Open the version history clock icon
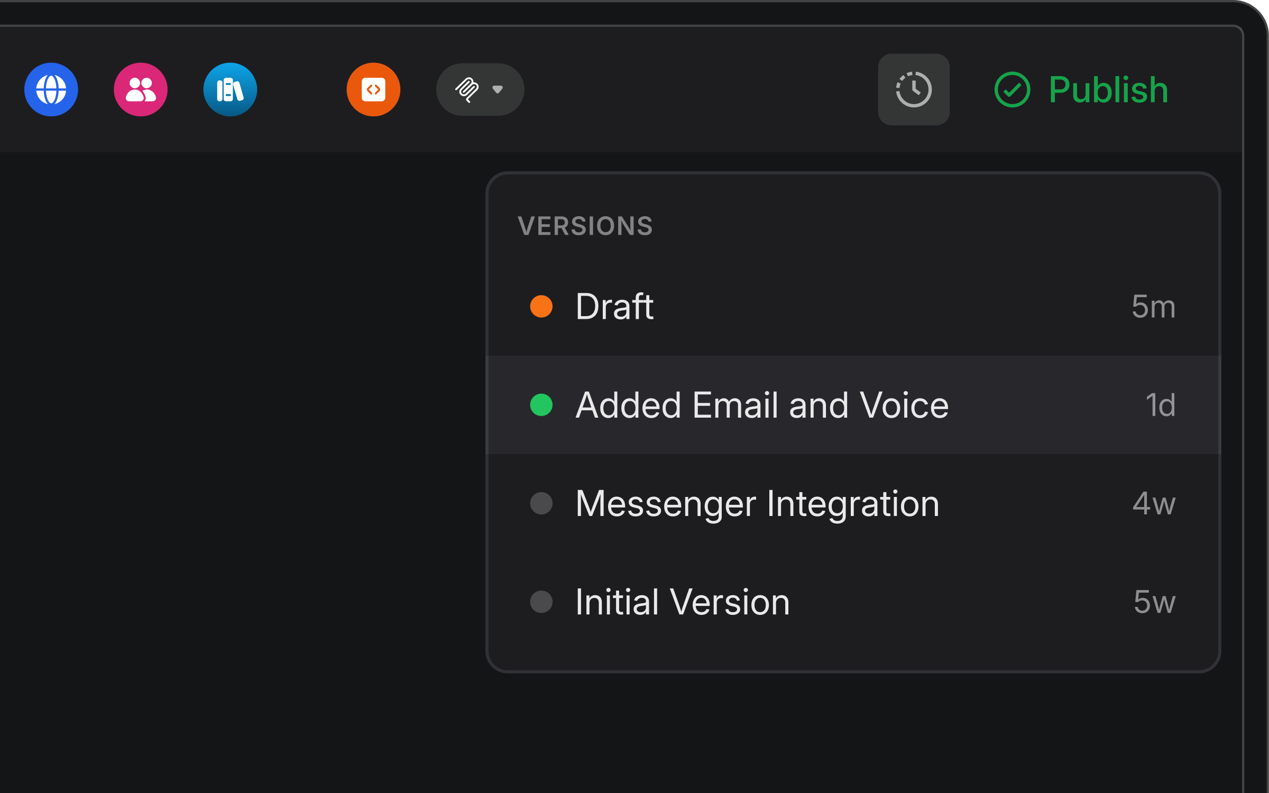The height and width of the screenshot is (793, 1269). (x=913, y=89)
